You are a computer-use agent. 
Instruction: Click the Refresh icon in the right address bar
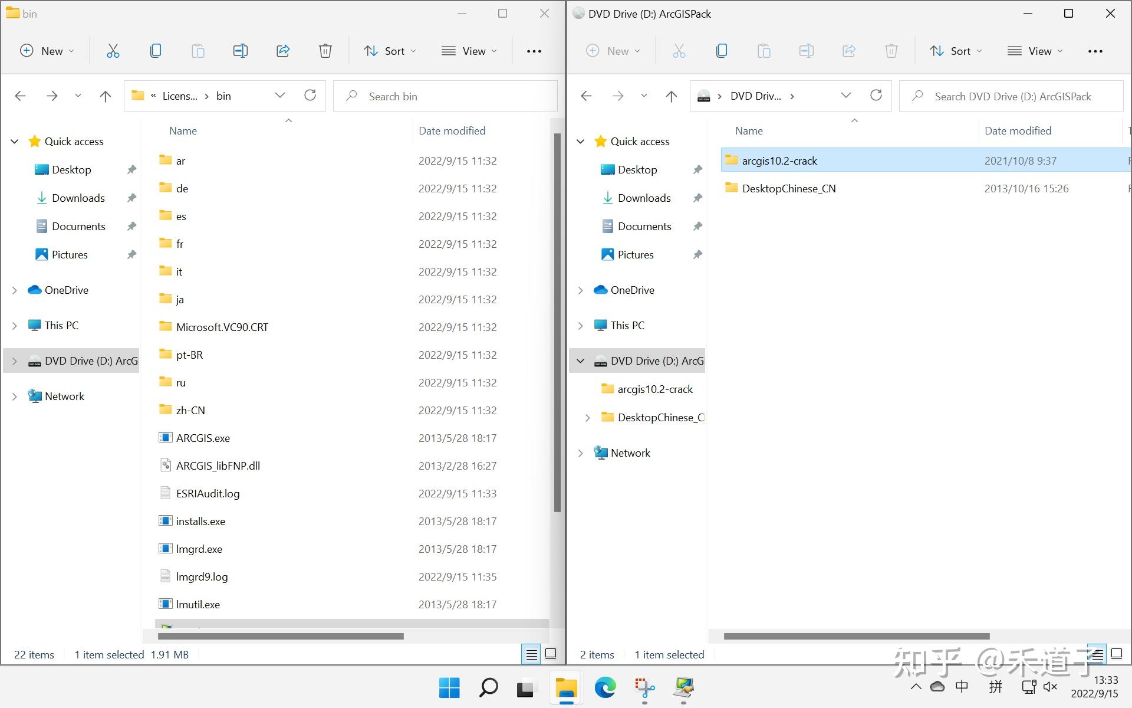point(877,96)
